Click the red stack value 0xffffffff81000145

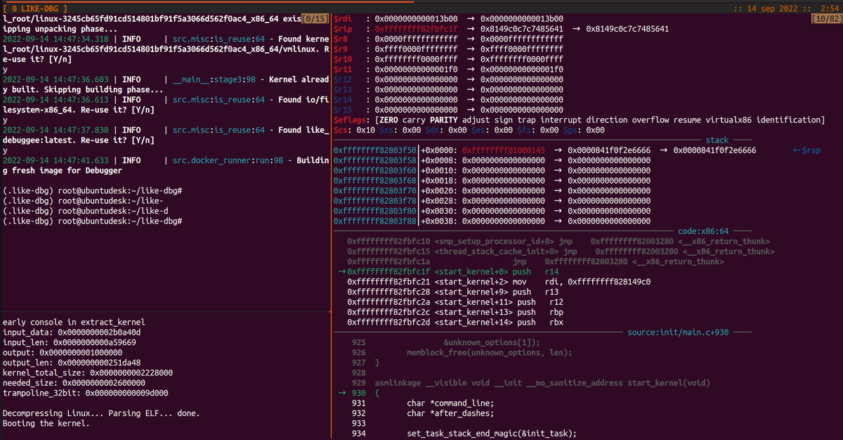(504, 150)
